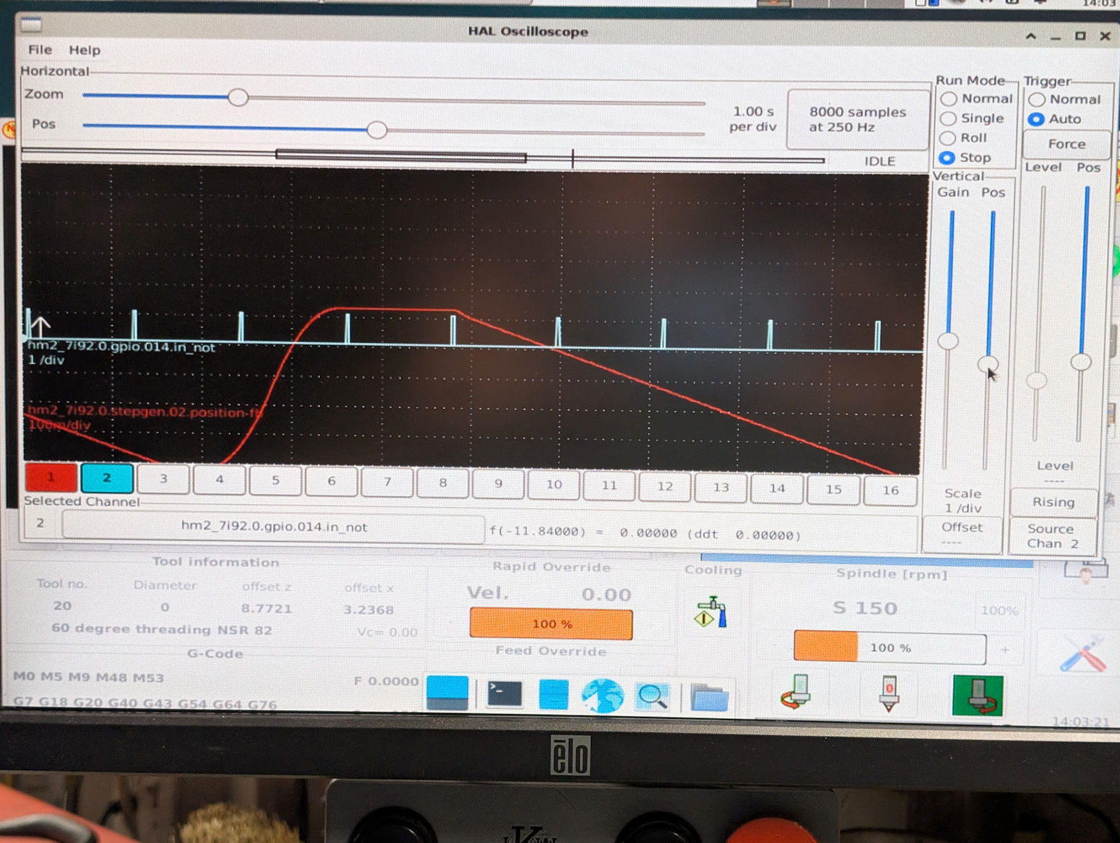This screenshot has height=843, width=1120.
Task: Click the red stepgen.02.position-fb trace label
Action: (145, 412)
